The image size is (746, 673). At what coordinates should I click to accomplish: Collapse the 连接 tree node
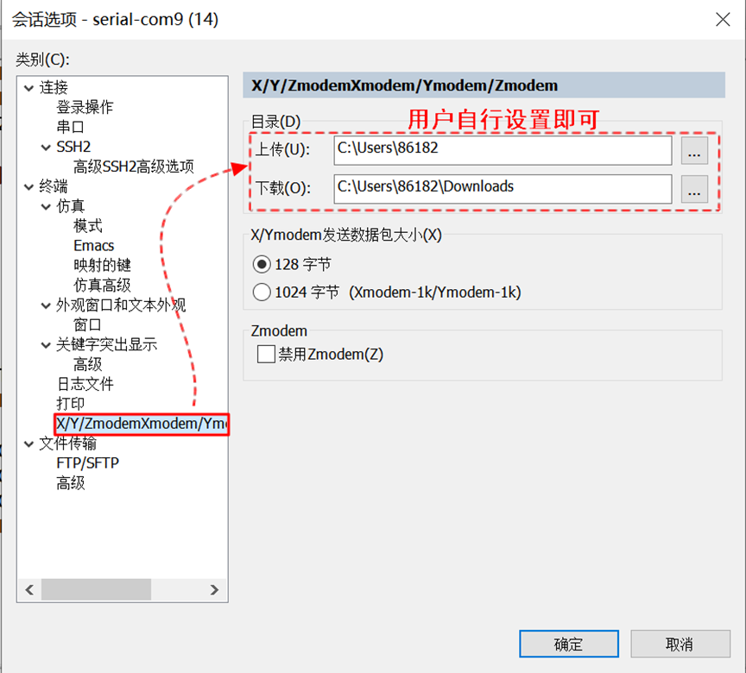[29, 88]
